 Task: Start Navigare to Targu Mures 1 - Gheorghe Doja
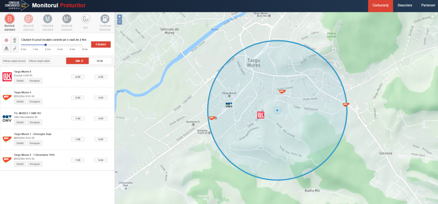tap(35, 143)
